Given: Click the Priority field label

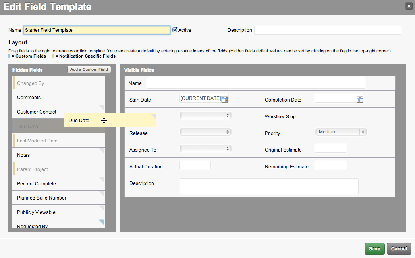Looking at the screenshot, I should pyautogui.click(x=272, y=133).
